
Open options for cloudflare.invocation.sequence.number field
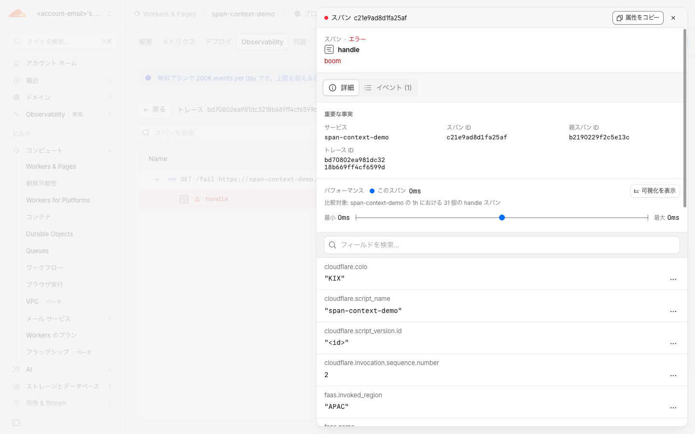(x=673, y=375)
